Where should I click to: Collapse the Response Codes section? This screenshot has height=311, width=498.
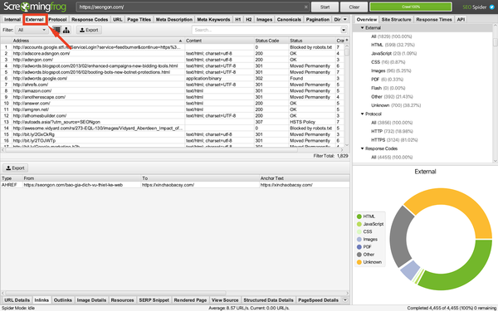point(362,148)
